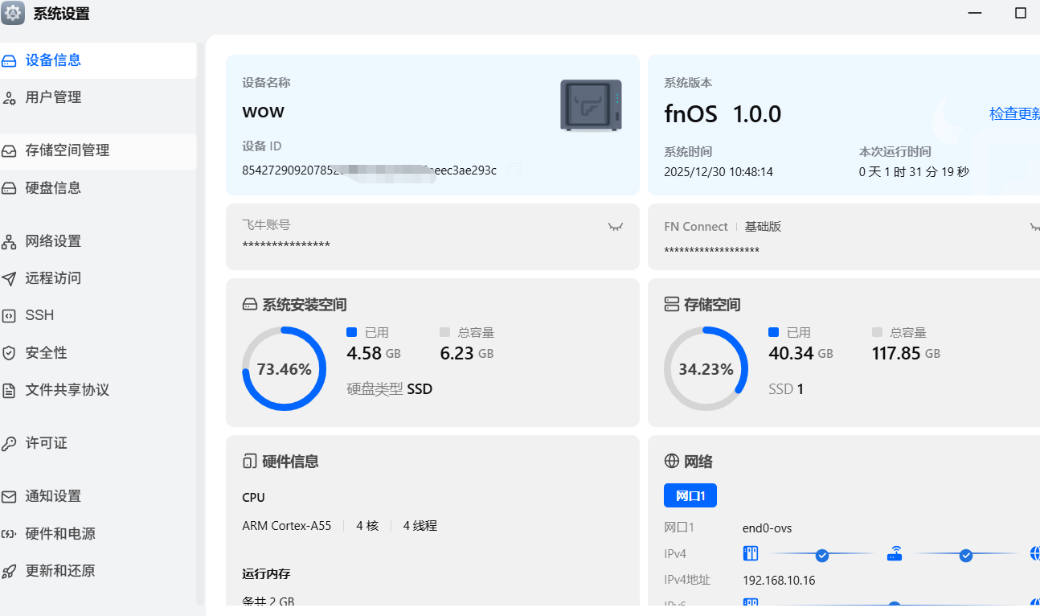Click the "SSD 1" disk count text
The width and height of the screenshot is (1040, 616).
[x=786, y=389]
